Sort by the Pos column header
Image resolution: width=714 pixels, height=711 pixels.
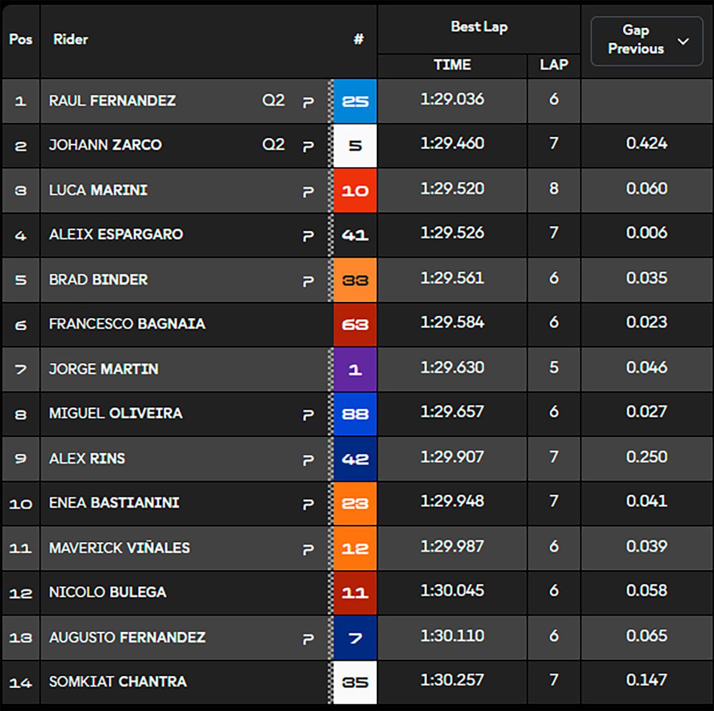point(20,39)
